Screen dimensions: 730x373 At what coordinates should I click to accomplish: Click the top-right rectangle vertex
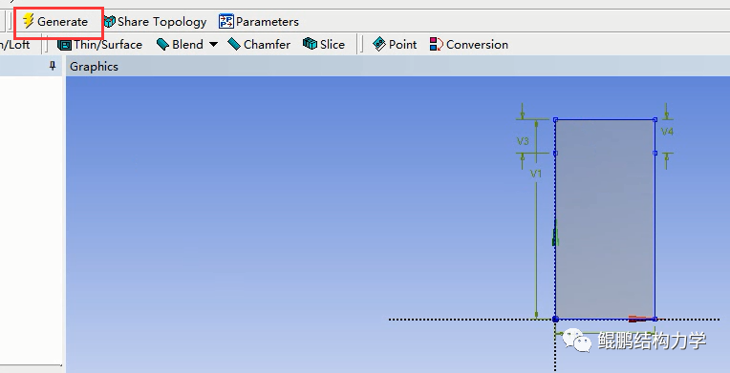click(655, 119)
